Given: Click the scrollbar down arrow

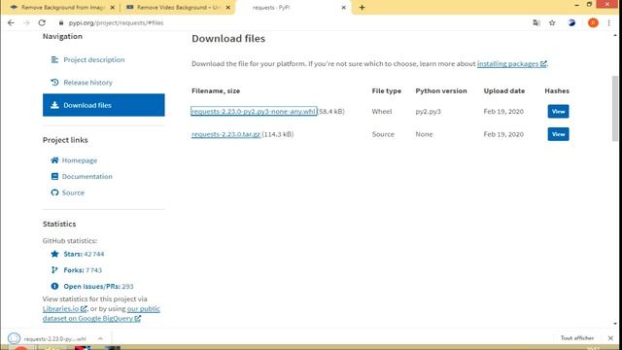Looking at the screenshot, I should coord(615,324).
